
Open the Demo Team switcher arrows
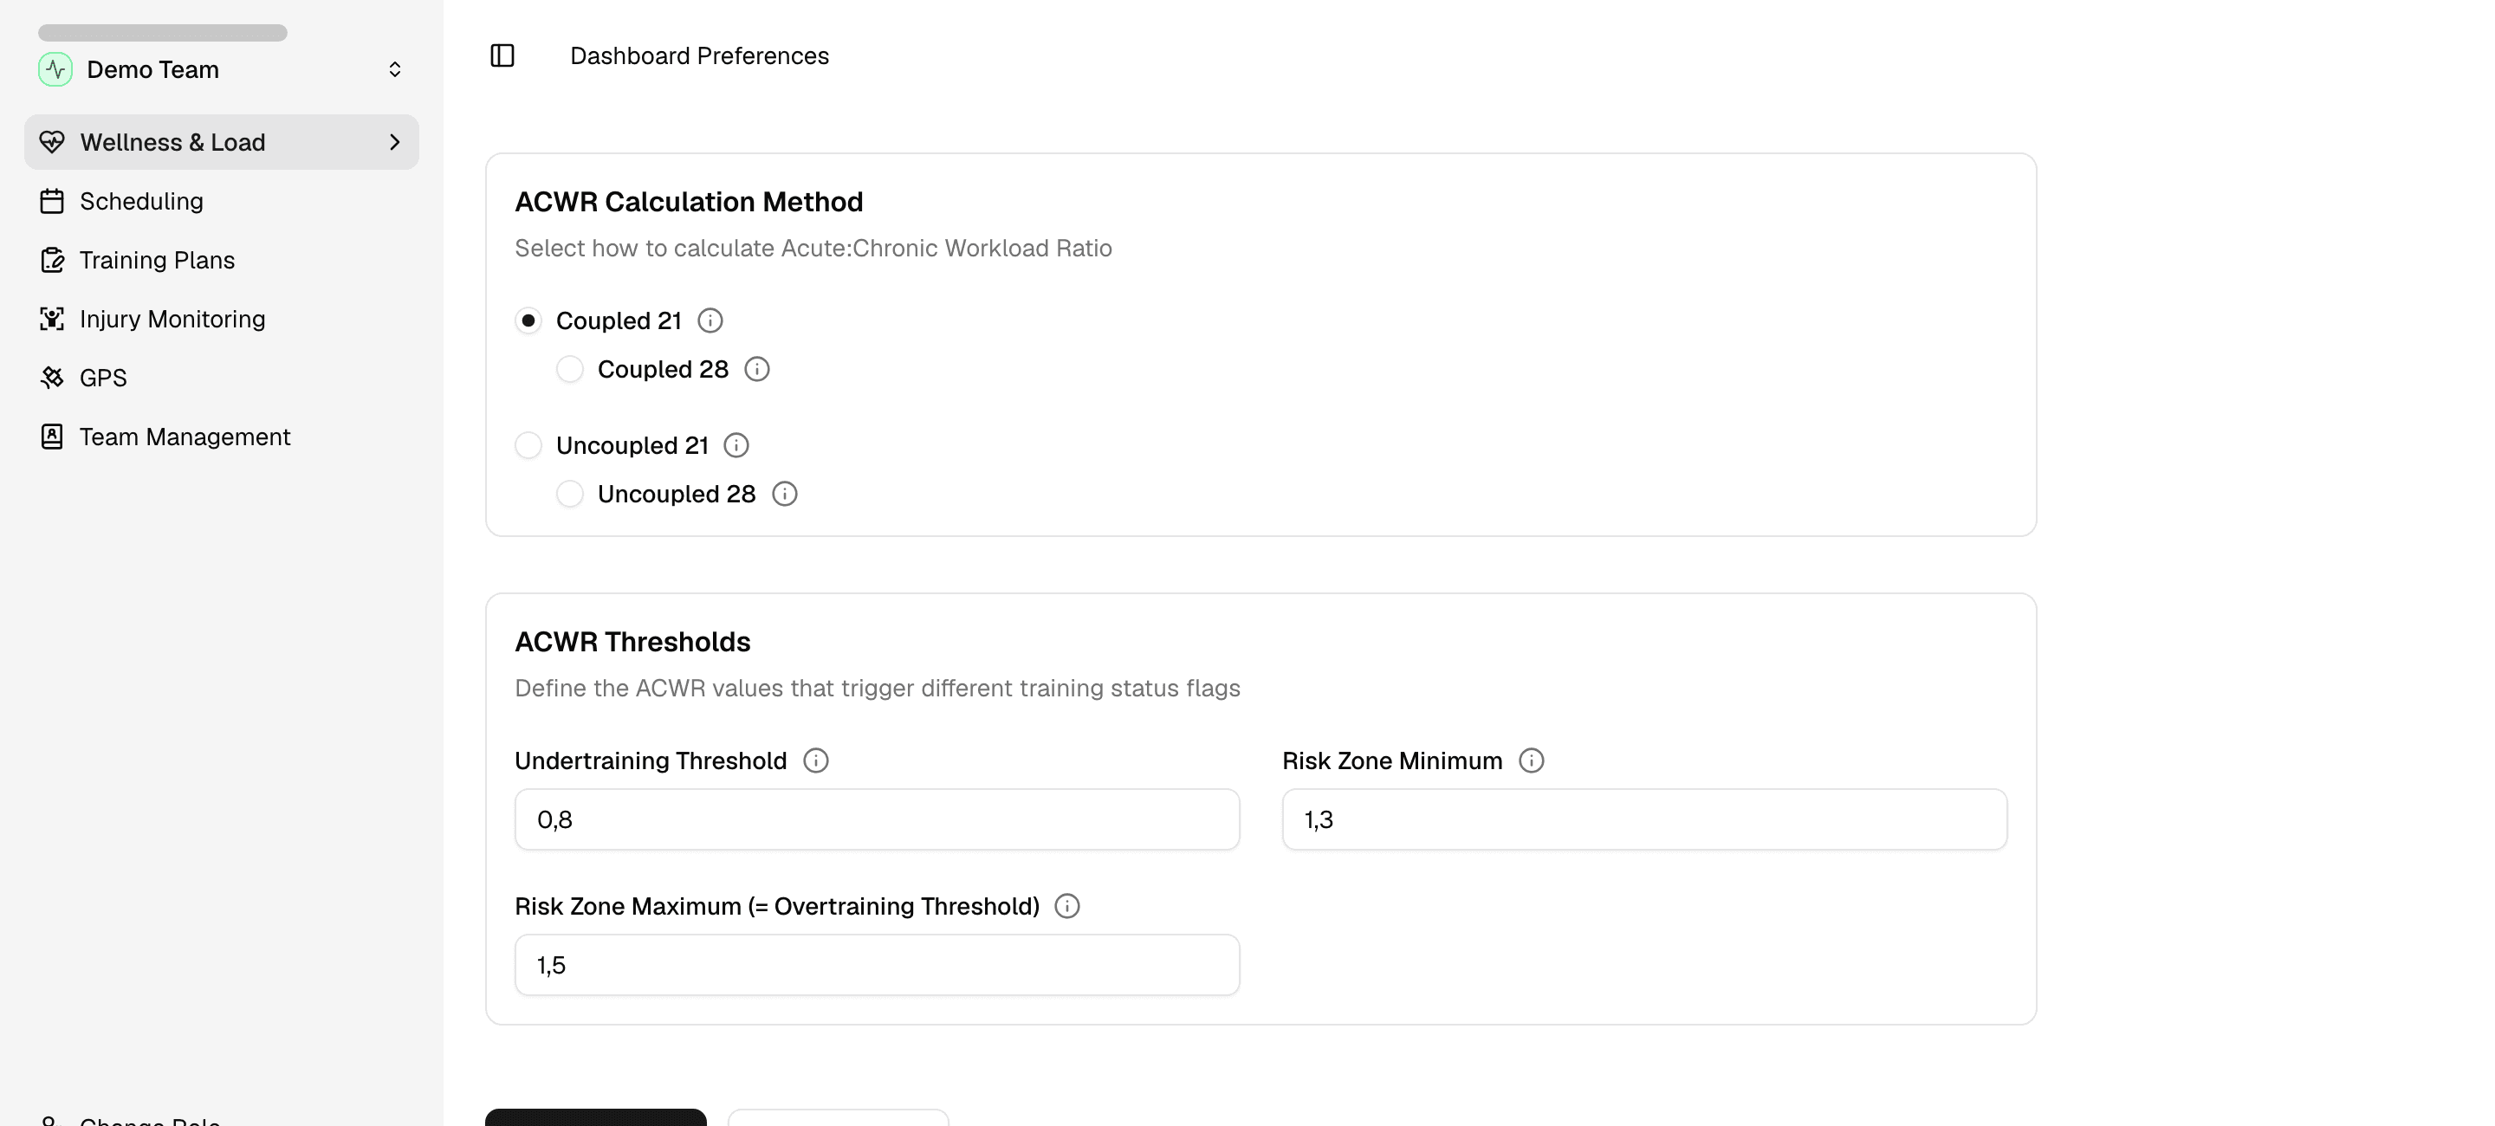pyautogui.click(x=394, y=69)
